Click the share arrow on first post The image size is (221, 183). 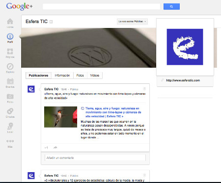[x=55, y=148]
